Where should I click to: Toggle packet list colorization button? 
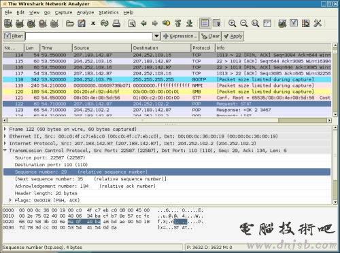205,23
